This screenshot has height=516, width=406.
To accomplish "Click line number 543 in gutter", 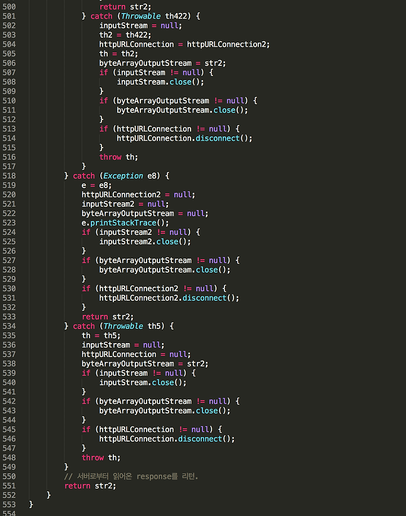I will coord(9,411).
